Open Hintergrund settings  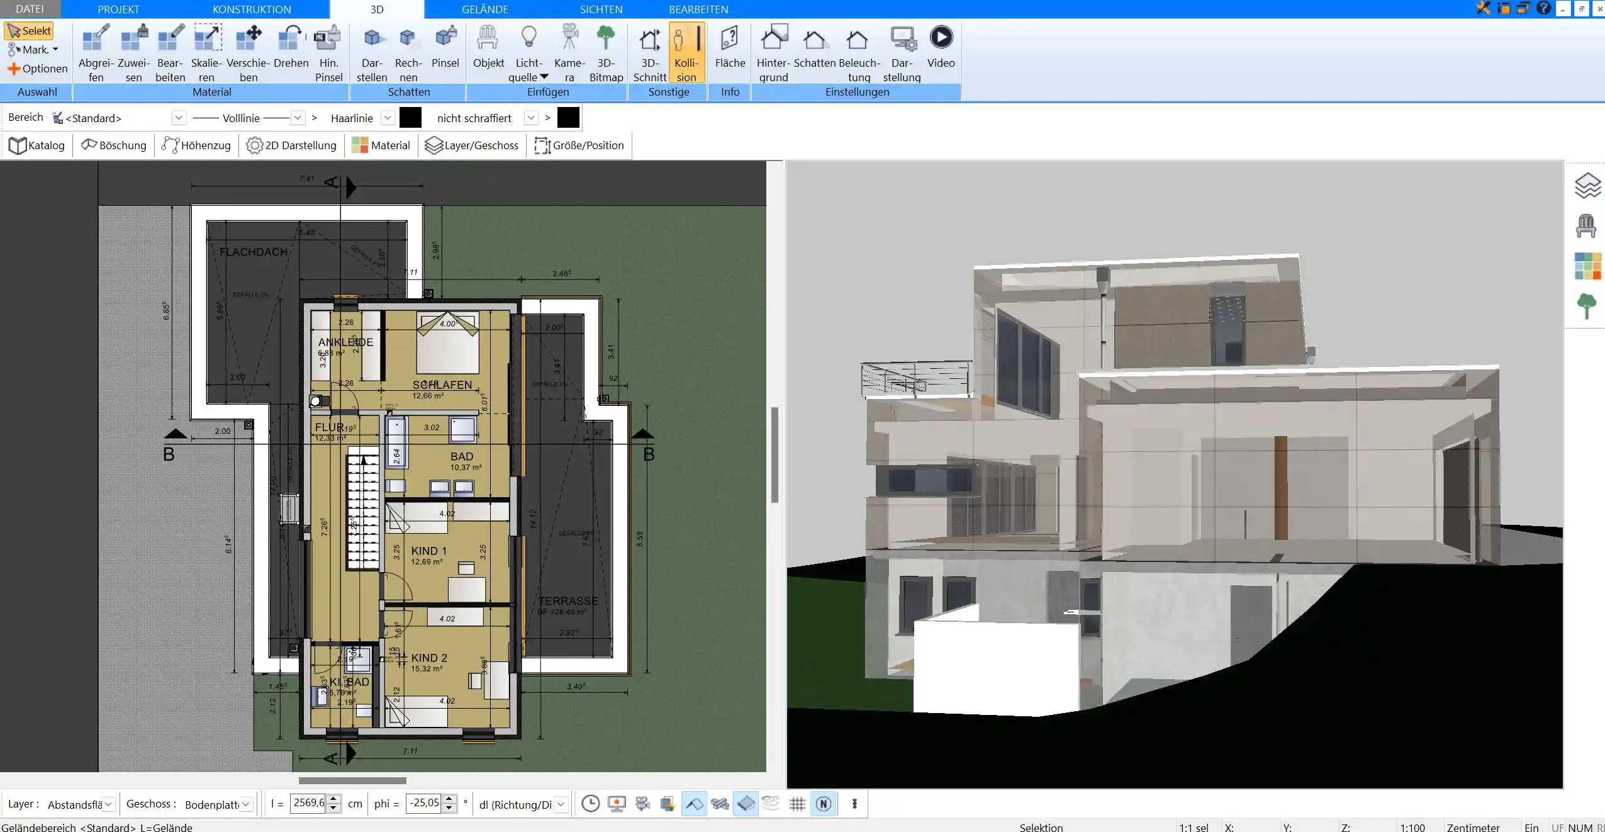click(774, 53)
